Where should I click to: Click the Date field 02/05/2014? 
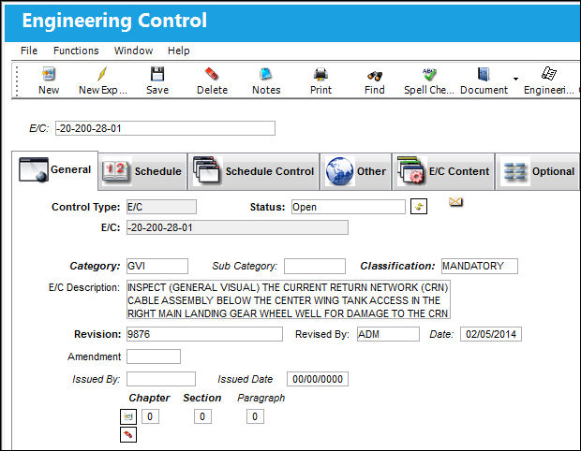click(x=491, y=334)
